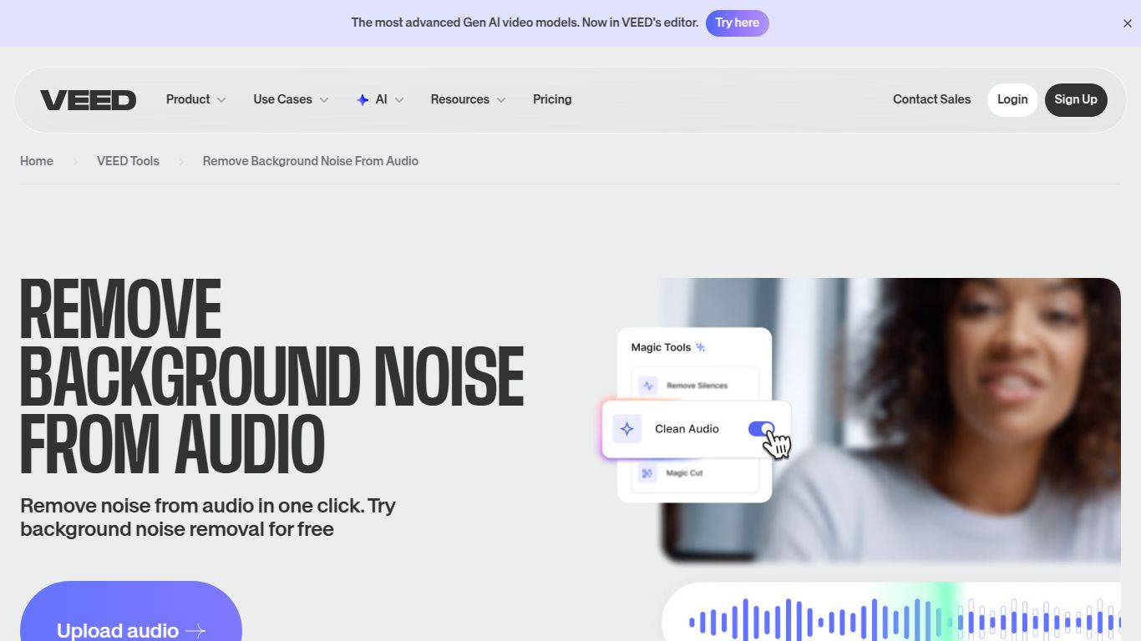Viewport: 1141px width, 641px height.
Task: Click the Try here button
Action: tap(737, 23)
